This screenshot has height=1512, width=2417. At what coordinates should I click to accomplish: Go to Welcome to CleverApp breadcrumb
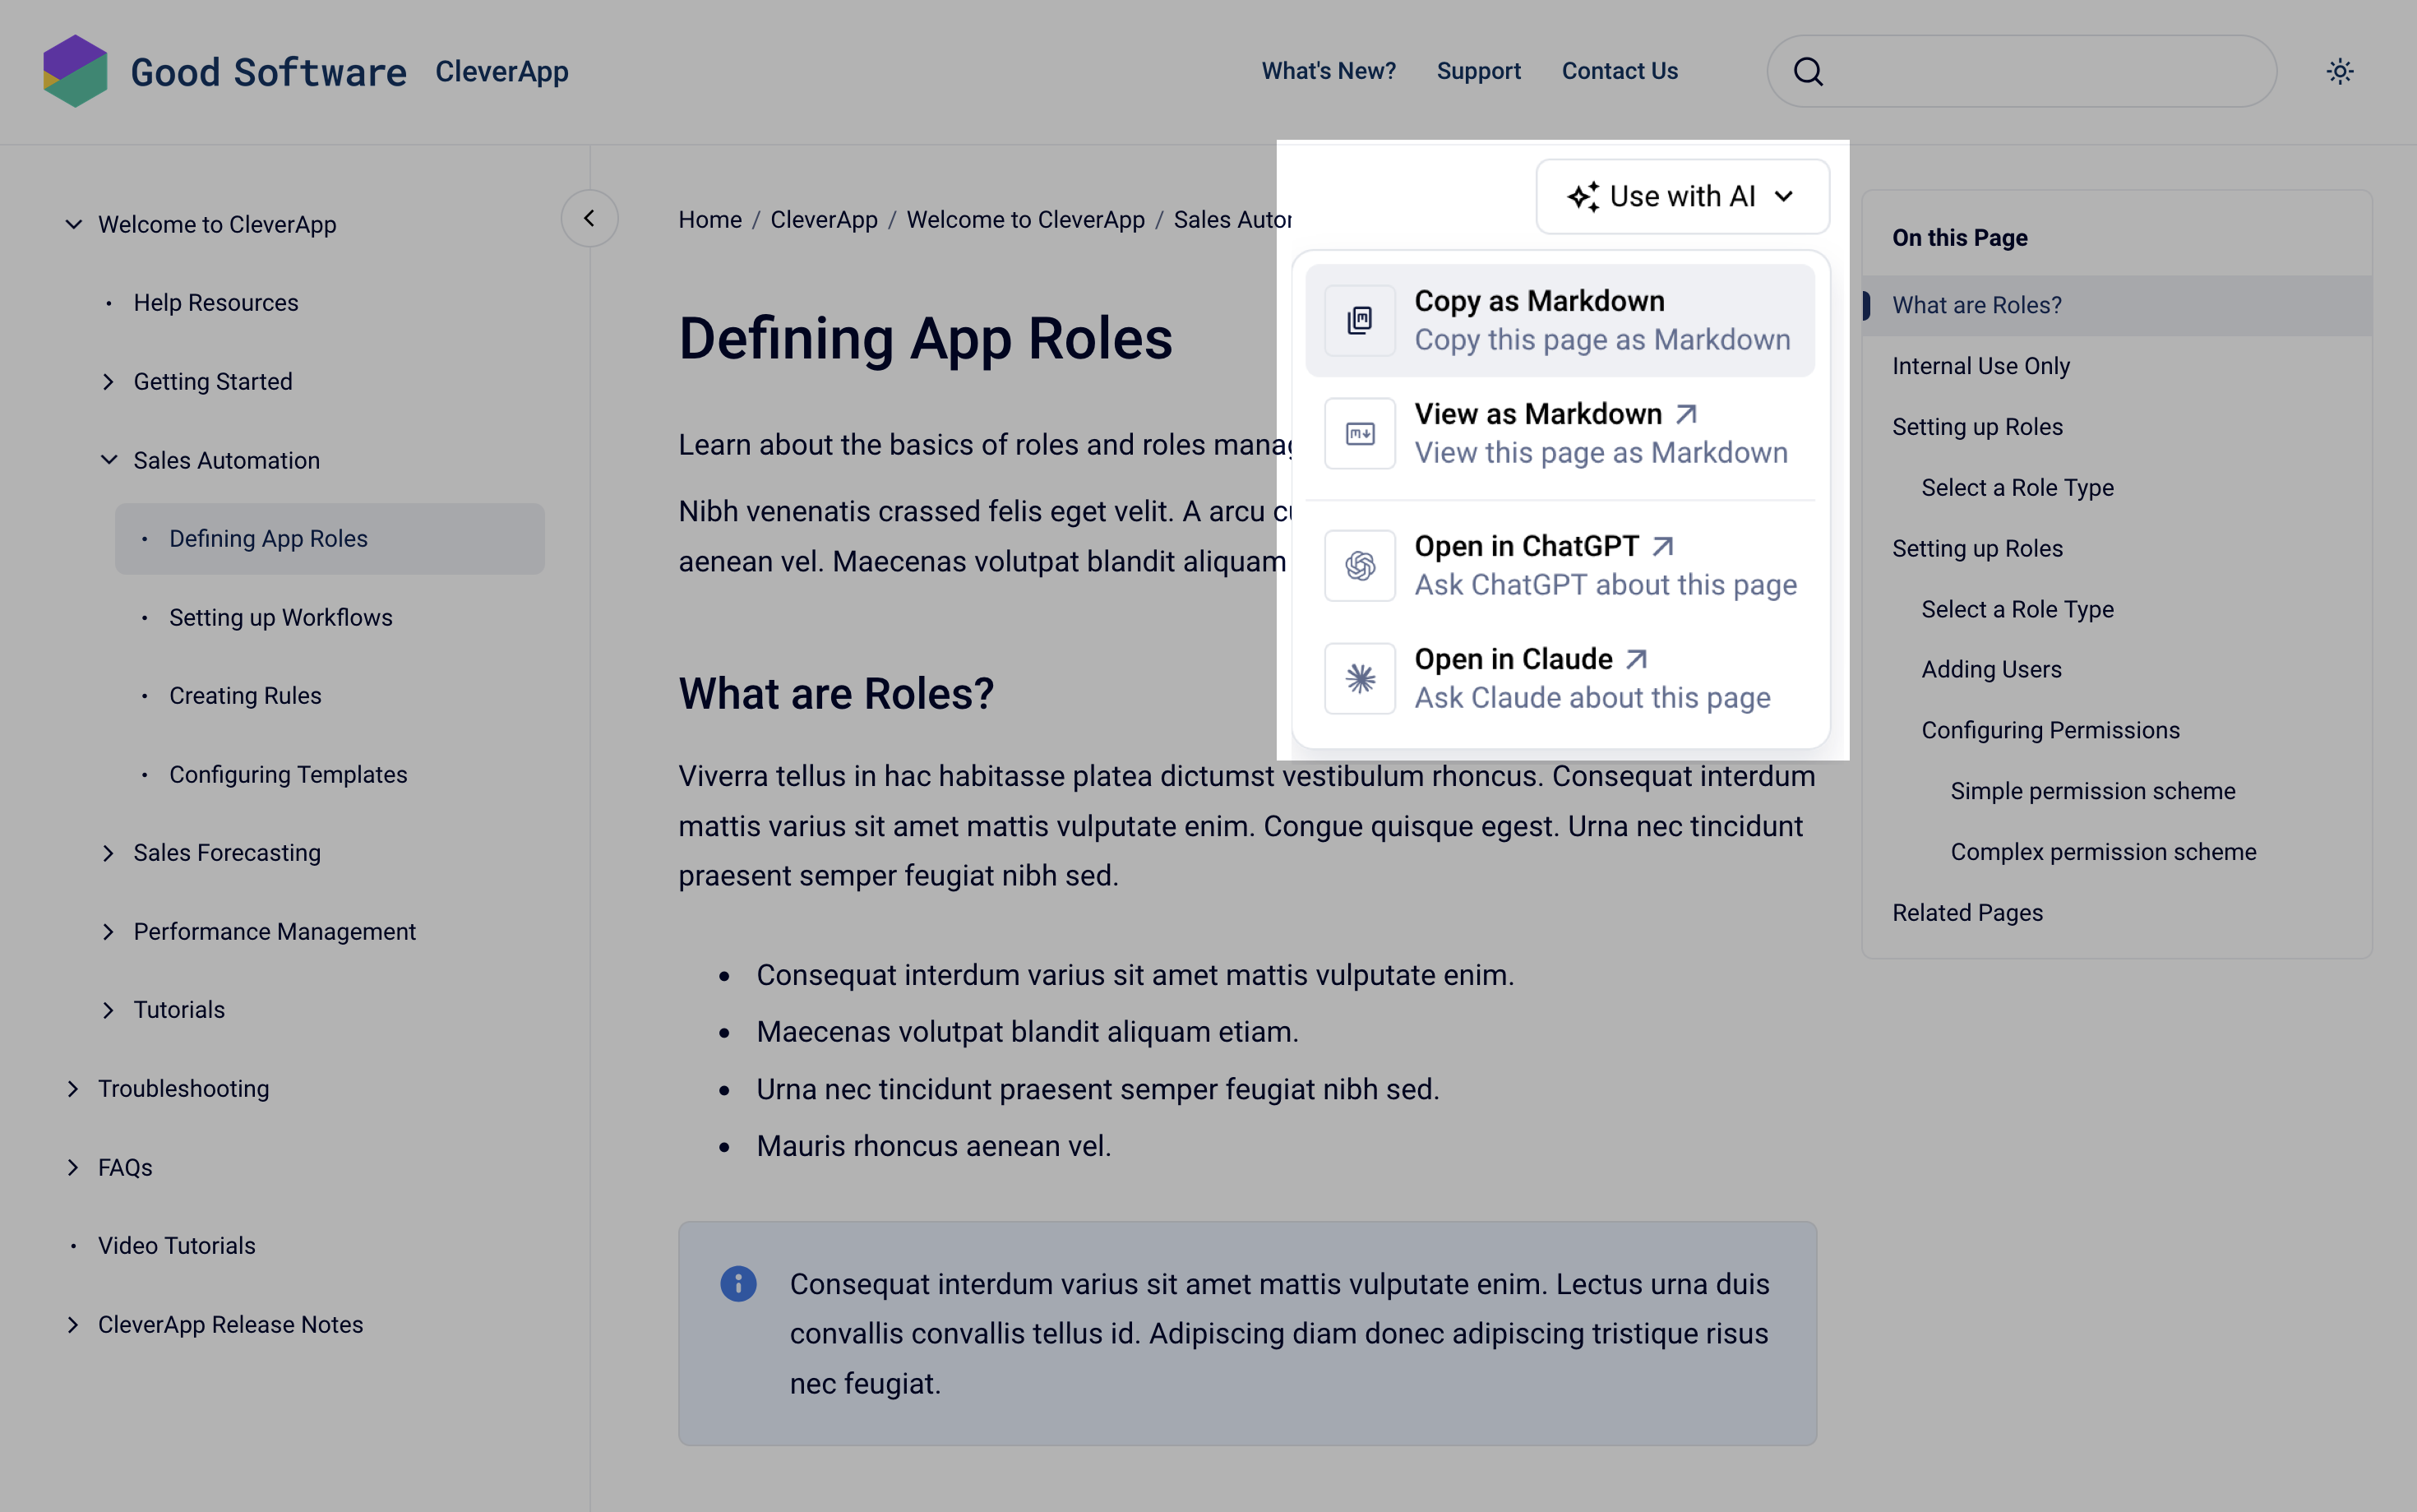[1025, 219]
